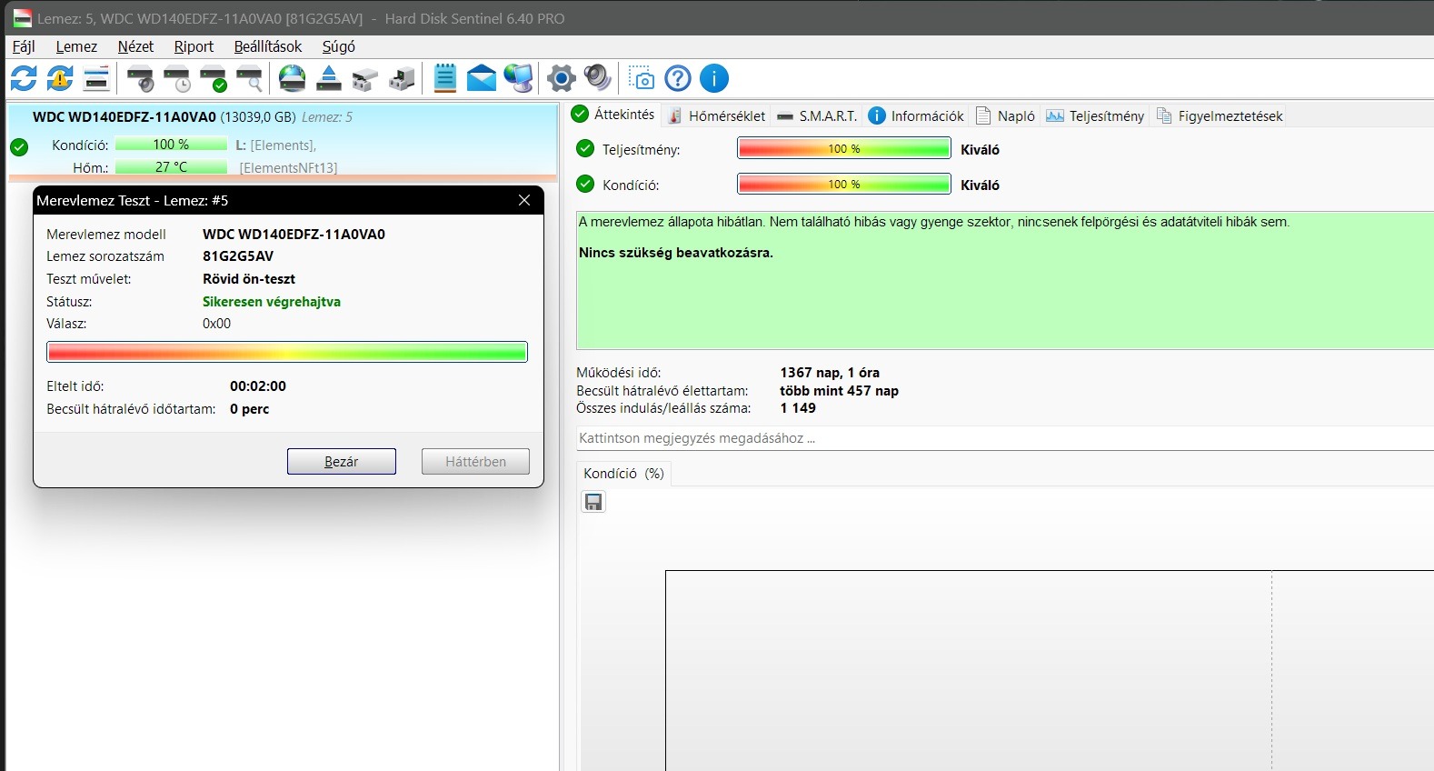Viewport: 1434px width, 771px height.
Task: Open the Fájl menu
Action: [x=24, y=46]
